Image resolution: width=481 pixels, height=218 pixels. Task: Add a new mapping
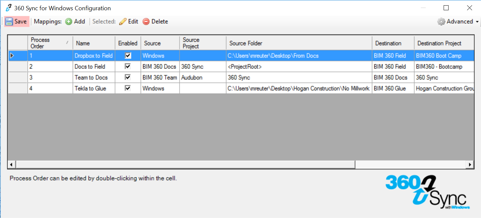click(x=75, y=22)
